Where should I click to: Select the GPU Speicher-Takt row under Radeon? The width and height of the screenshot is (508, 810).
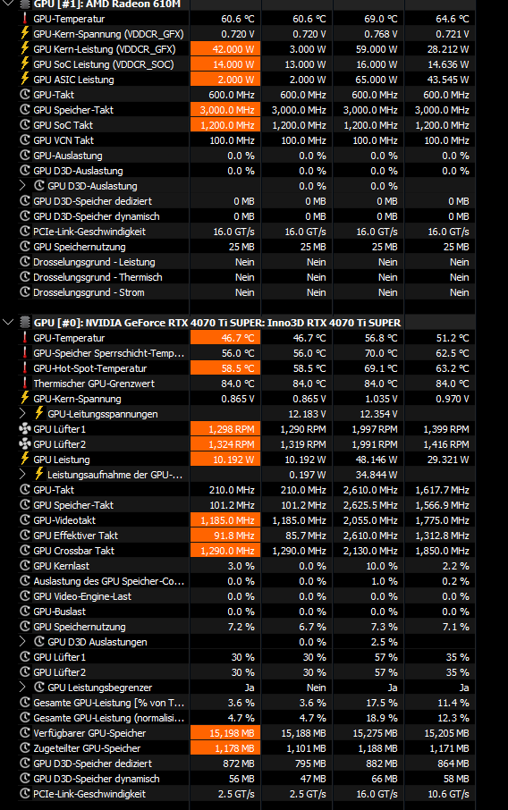[x=246, y=109]
